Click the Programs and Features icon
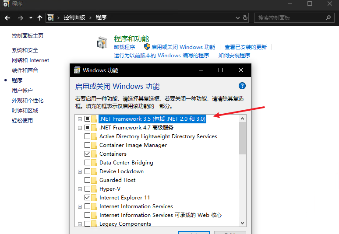The height and width of the screenshot is (234, 339). [x=102, y=43]
